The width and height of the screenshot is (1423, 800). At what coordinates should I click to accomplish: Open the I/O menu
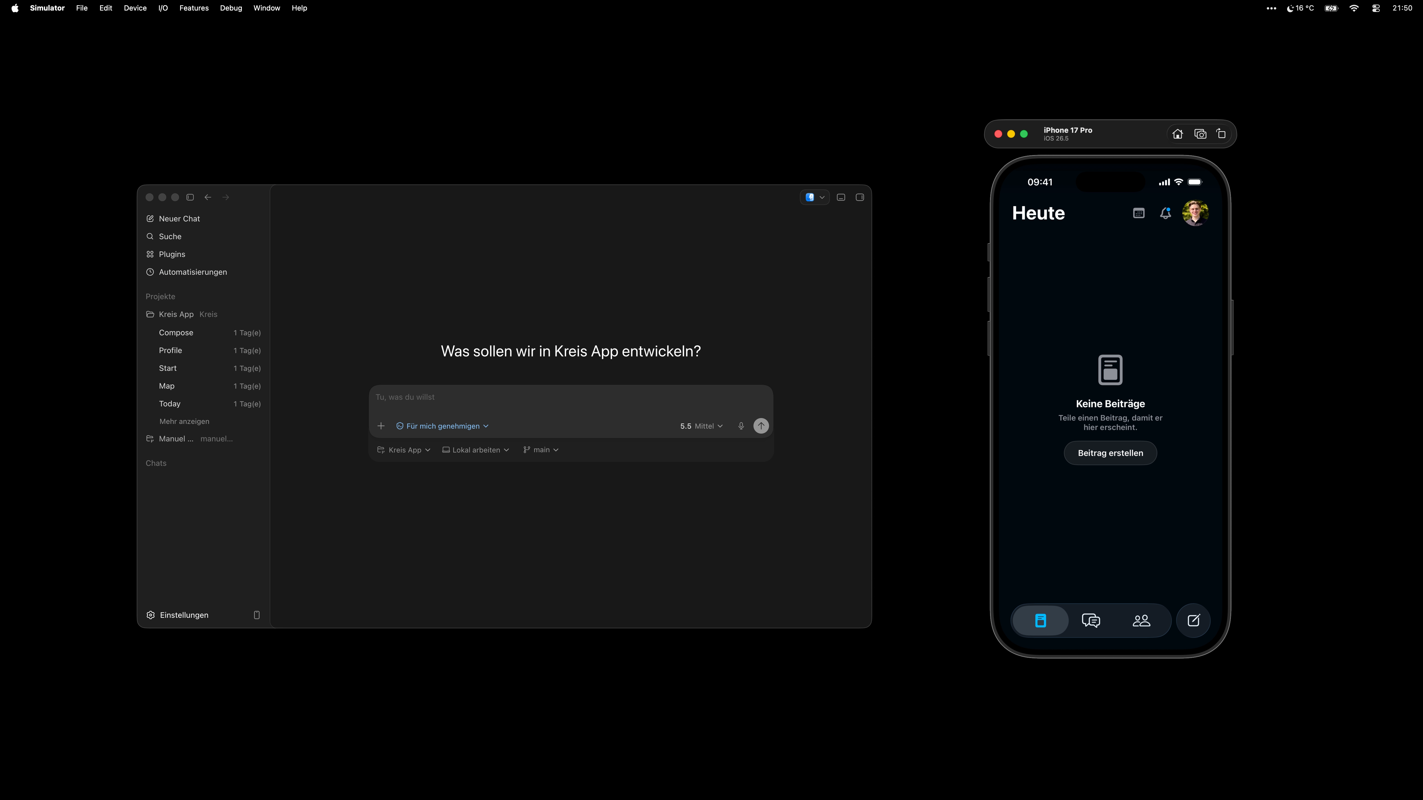point(163,8)
